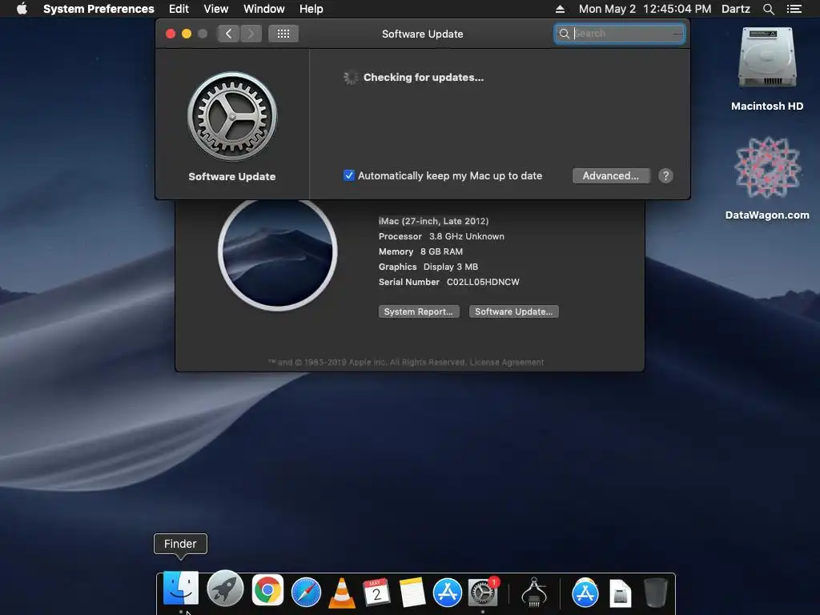Open System Information caliper icon in Dock
Image resolution: width=820 pixels, height=615 pixels.
(x=534, y=592)
